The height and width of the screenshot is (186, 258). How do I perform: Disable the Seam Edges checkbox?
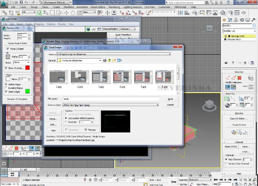click(6, 92)
